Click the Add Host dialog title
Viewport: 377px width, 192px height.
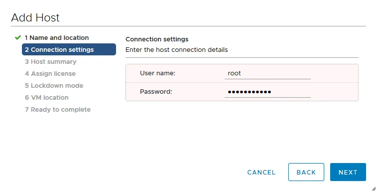35,17
